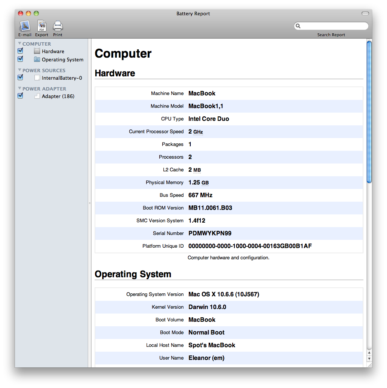Click the Search Report input field
This screenshot has height=388, width=387.
(331, 26)
